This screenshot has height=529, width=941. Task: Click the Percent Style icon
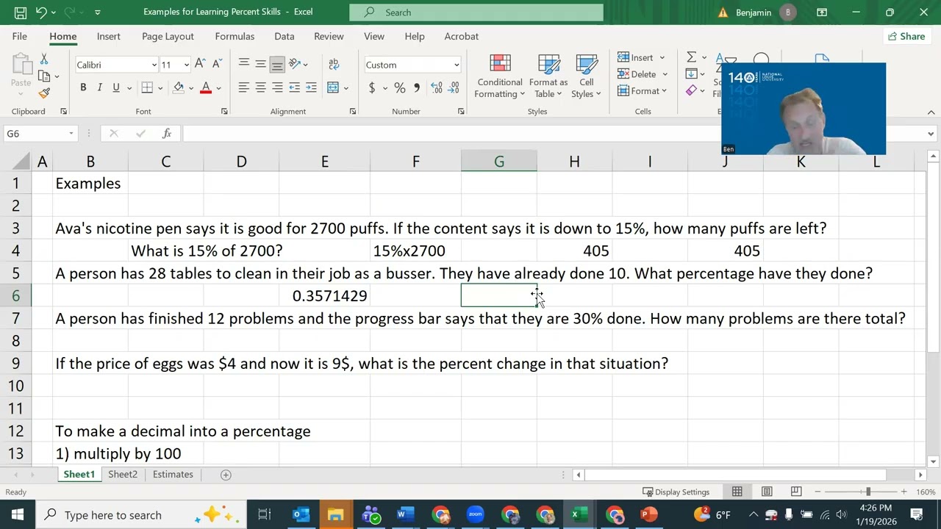coord(399,87)
